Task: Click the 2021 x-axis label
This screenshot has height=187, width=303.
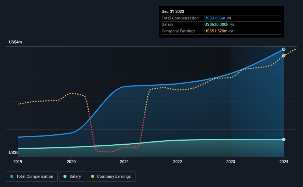Action: coord(124,162)
